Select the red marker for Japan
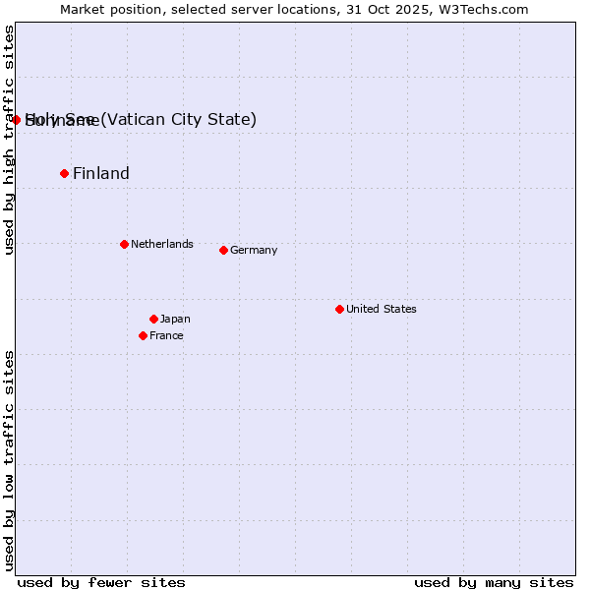The image size is (590, 590). coord(153,319)
